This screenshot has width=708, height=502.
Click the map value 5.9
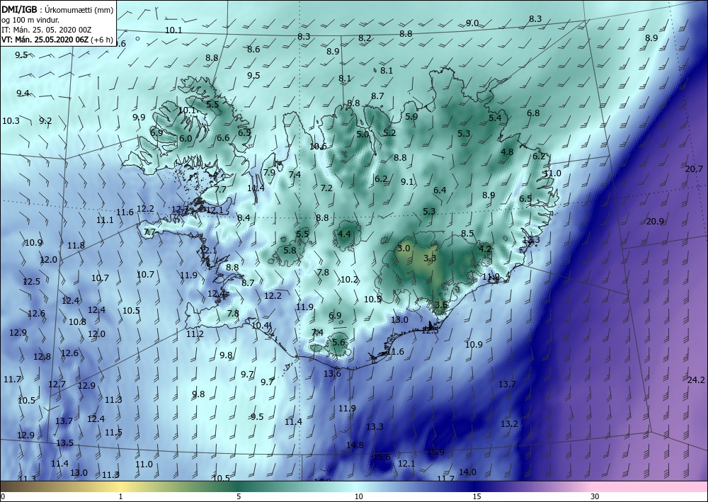pos(411,116)
